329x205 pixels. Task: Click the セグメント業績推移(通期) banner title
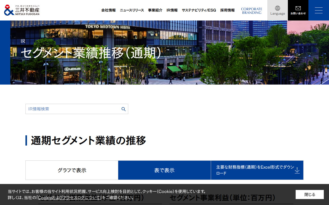click(91, 53)
